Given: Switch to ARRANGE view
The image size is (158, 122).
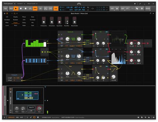Looking at the screenshot, I should pyautogui.click(x=11, y=117).
